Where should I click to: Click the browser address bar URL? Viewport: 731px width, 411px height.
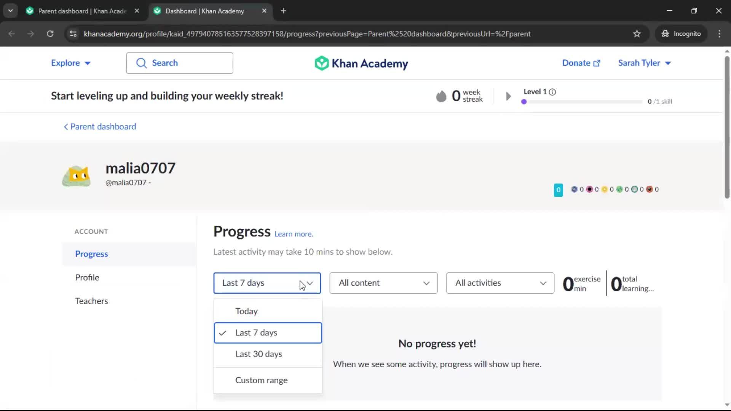click(x=307, y=34)
